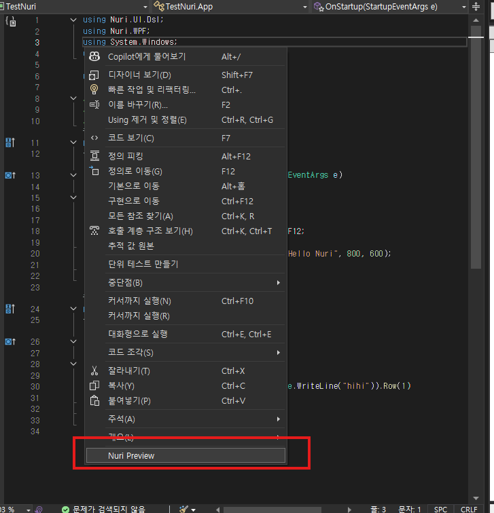Select Using 제거 및 정렬(E)
This screenshot has height=513, width=494.
pos(186,120)
